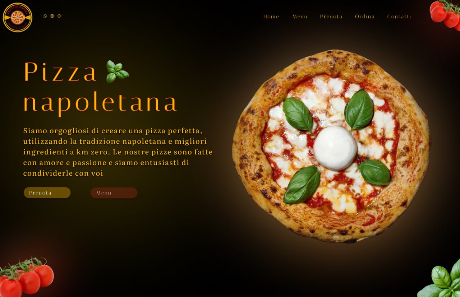Screen dimensions: 460x297
Task: Click the large pizza photo
Action: [x=331, y=146]
